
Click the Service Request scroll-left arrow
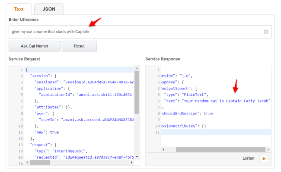pyautogui.click(x=27, y=162)
